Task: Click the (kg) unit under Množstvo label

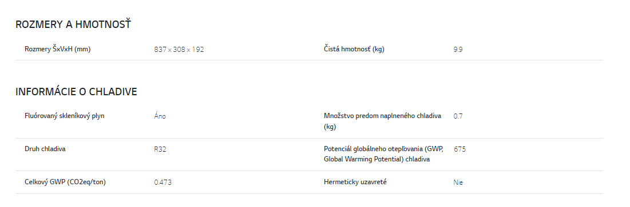Action: point(330,127)
